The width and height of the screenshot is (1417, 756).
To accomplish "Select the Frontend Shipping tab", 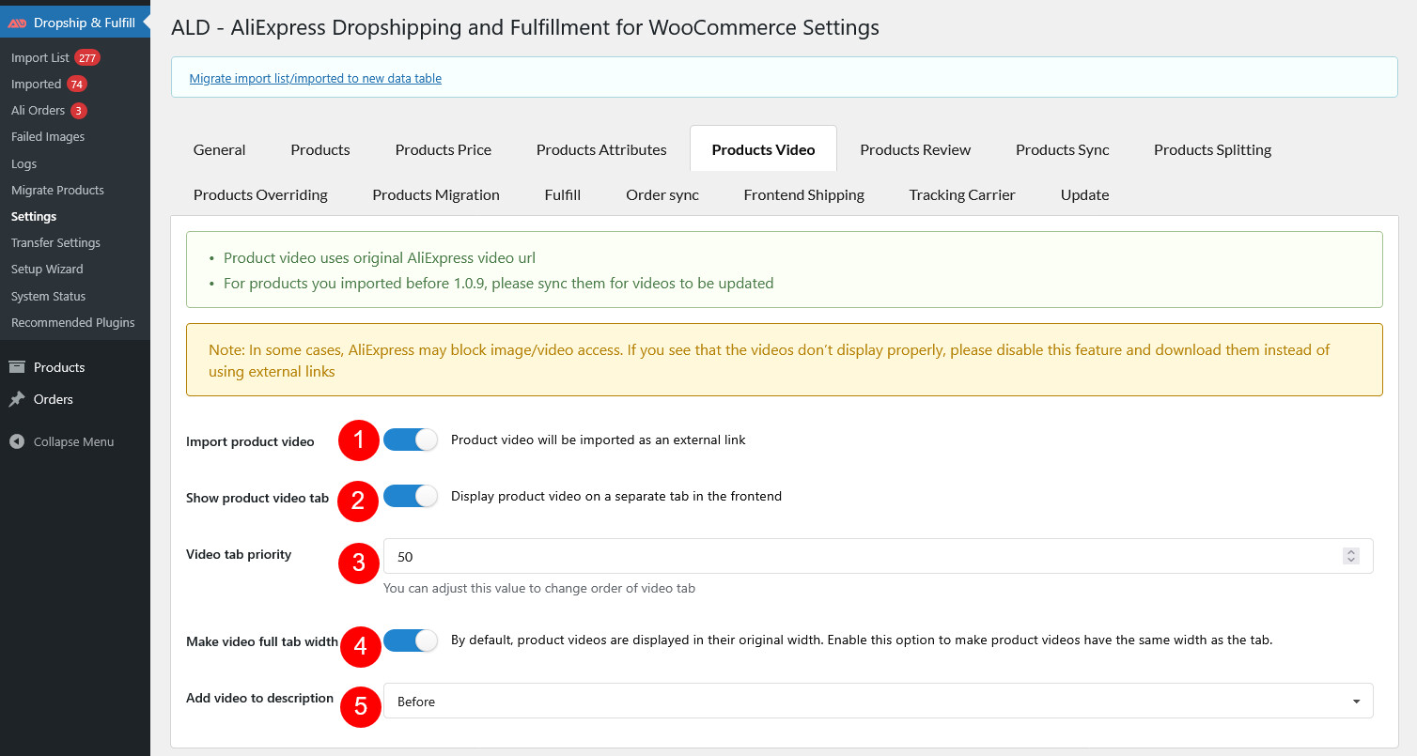I will [x=803, y=194].
